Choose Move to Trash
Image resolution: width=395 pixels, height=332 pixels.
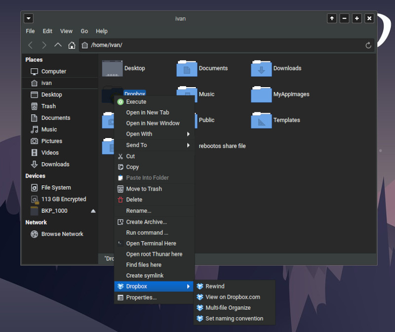tap(154, 189)
